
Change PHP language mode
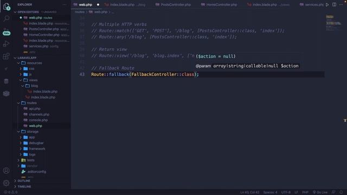pos(305,192)
